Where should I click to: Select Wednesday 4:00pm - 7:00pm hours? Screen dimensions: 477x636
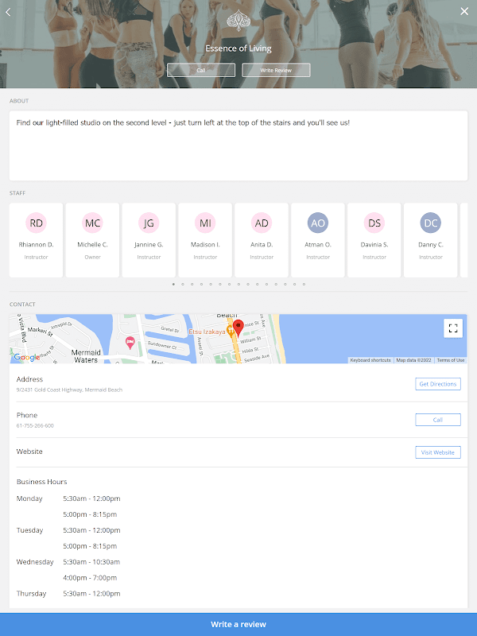[x=90, y=578]
